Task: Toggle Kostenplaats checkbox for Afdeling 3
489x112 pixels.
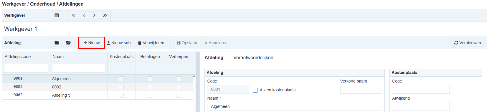Action: 121,95
